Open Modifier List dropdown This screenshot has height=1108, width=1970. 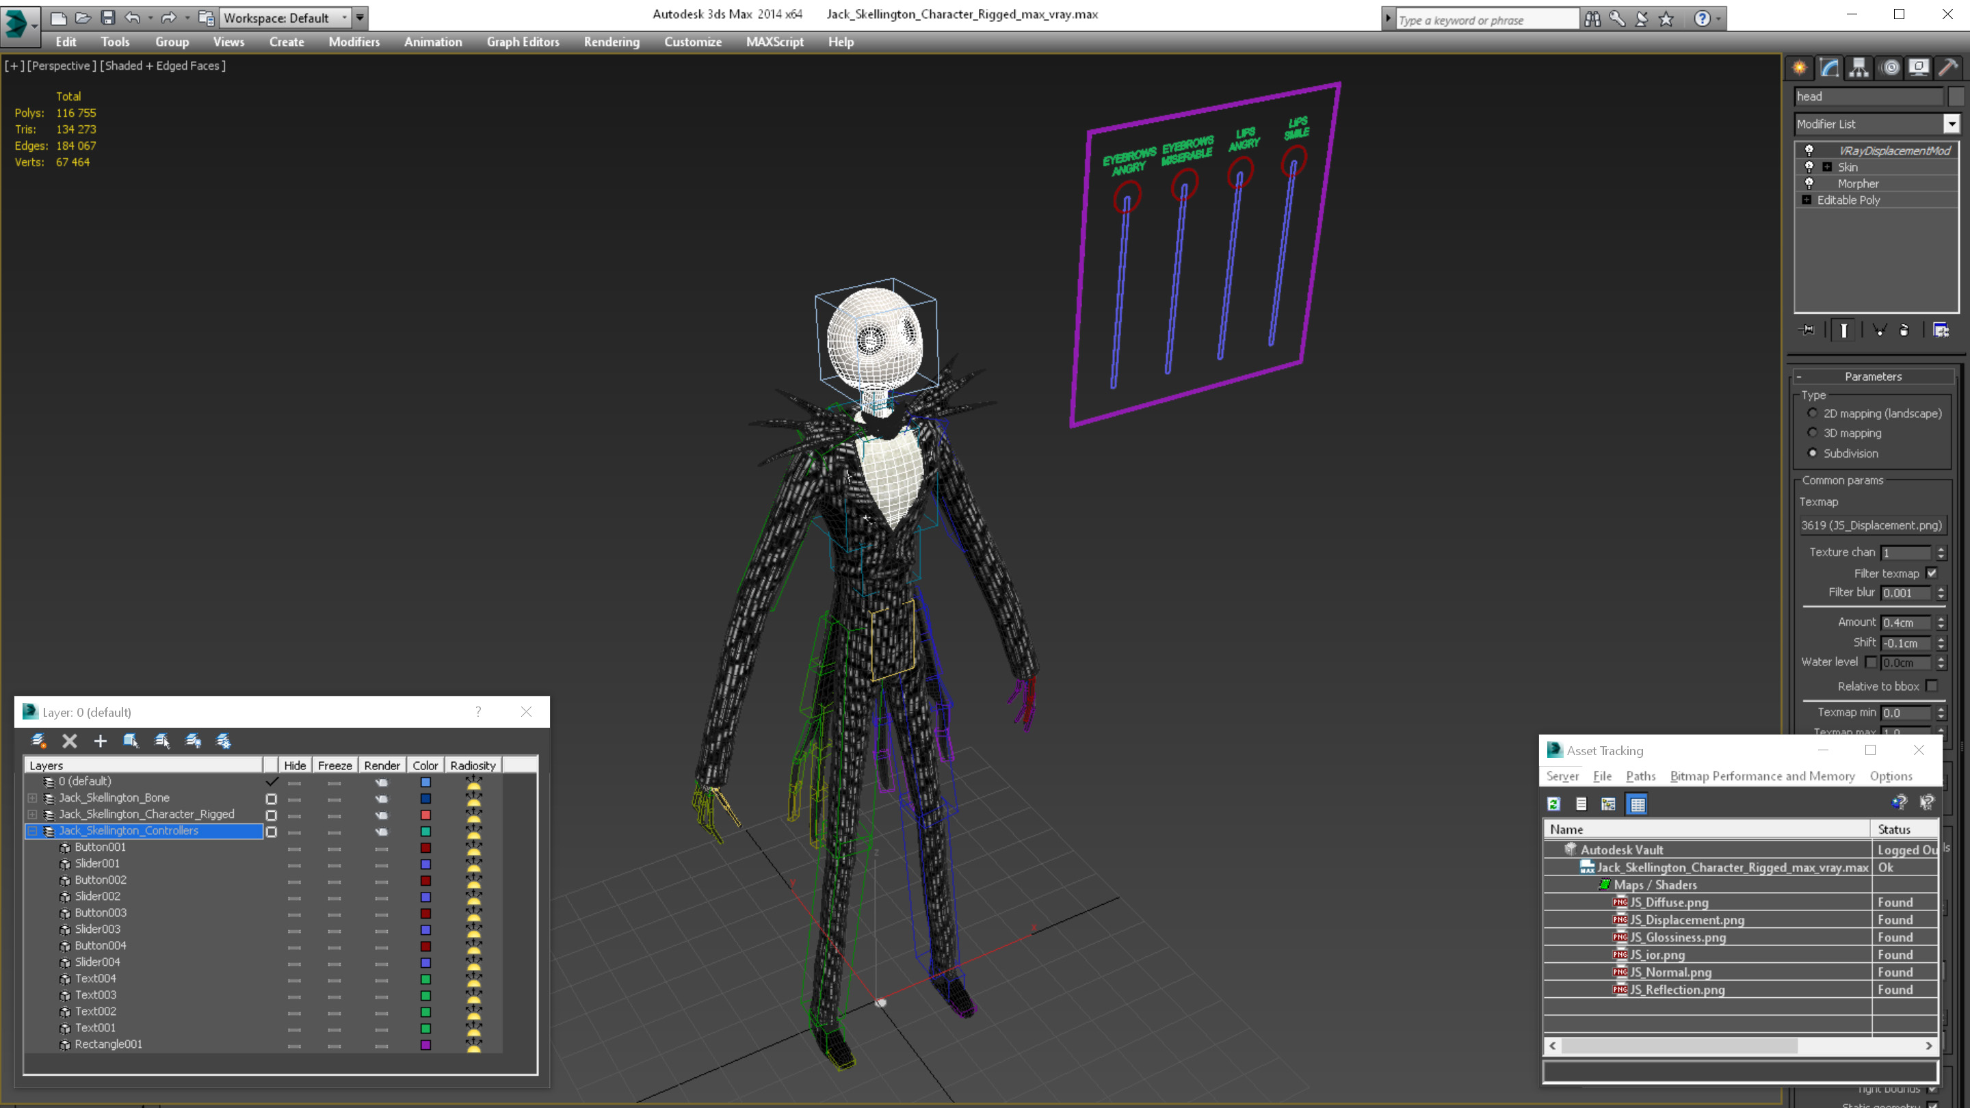click(1952, 124)
